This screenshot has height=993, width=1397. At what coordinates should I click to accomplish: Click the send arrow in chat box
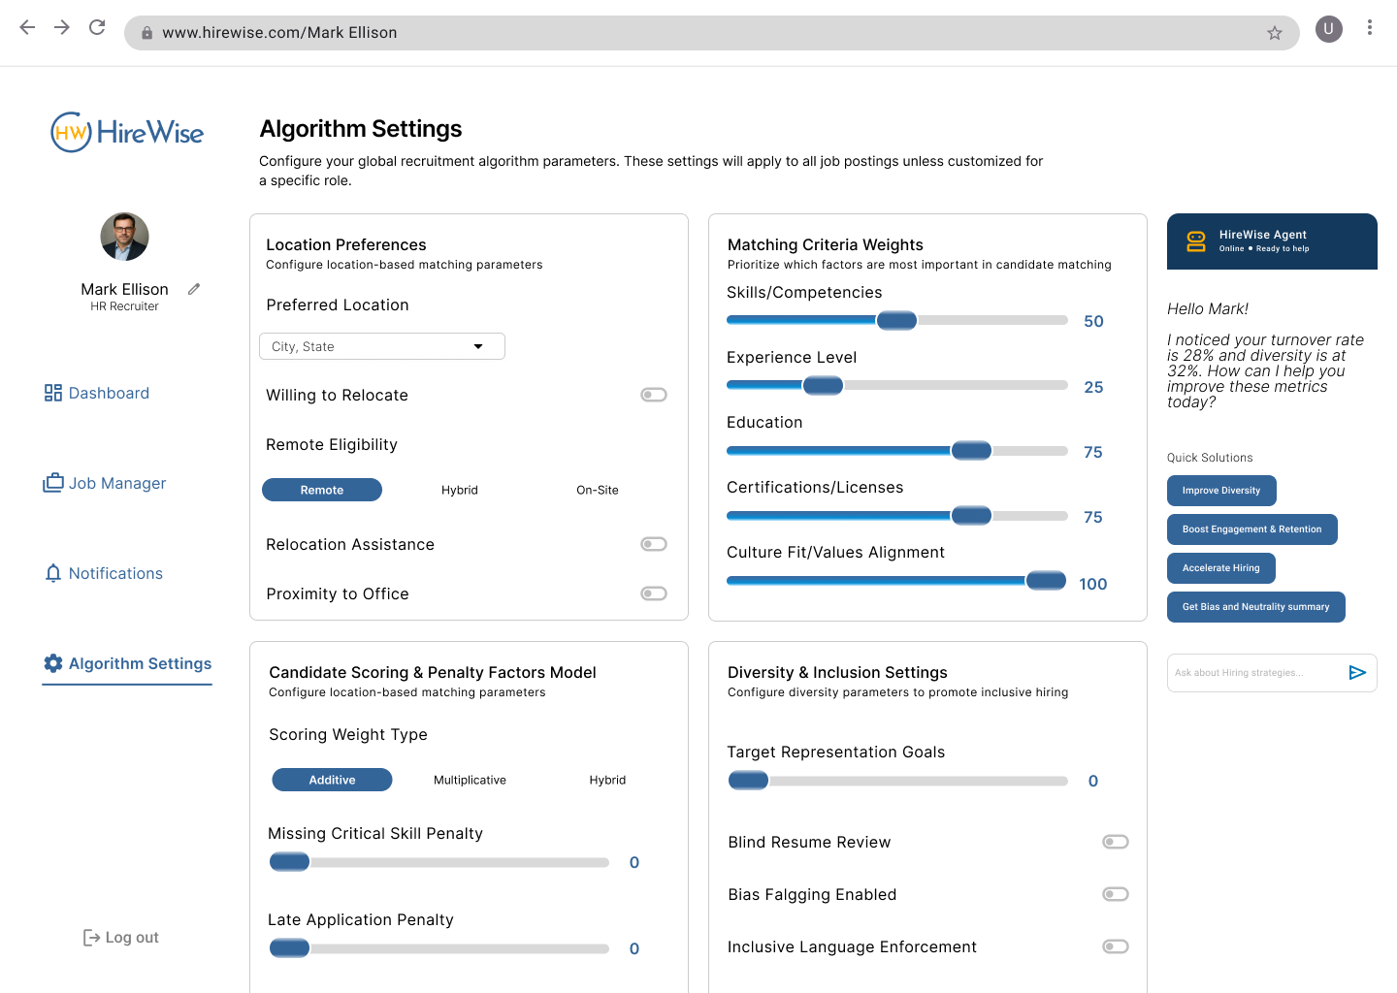click(1357, 673)
